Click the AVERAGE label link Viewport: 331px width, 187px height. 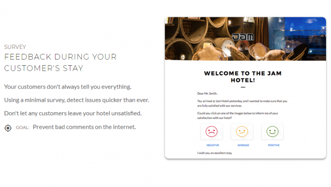point(243,145)
